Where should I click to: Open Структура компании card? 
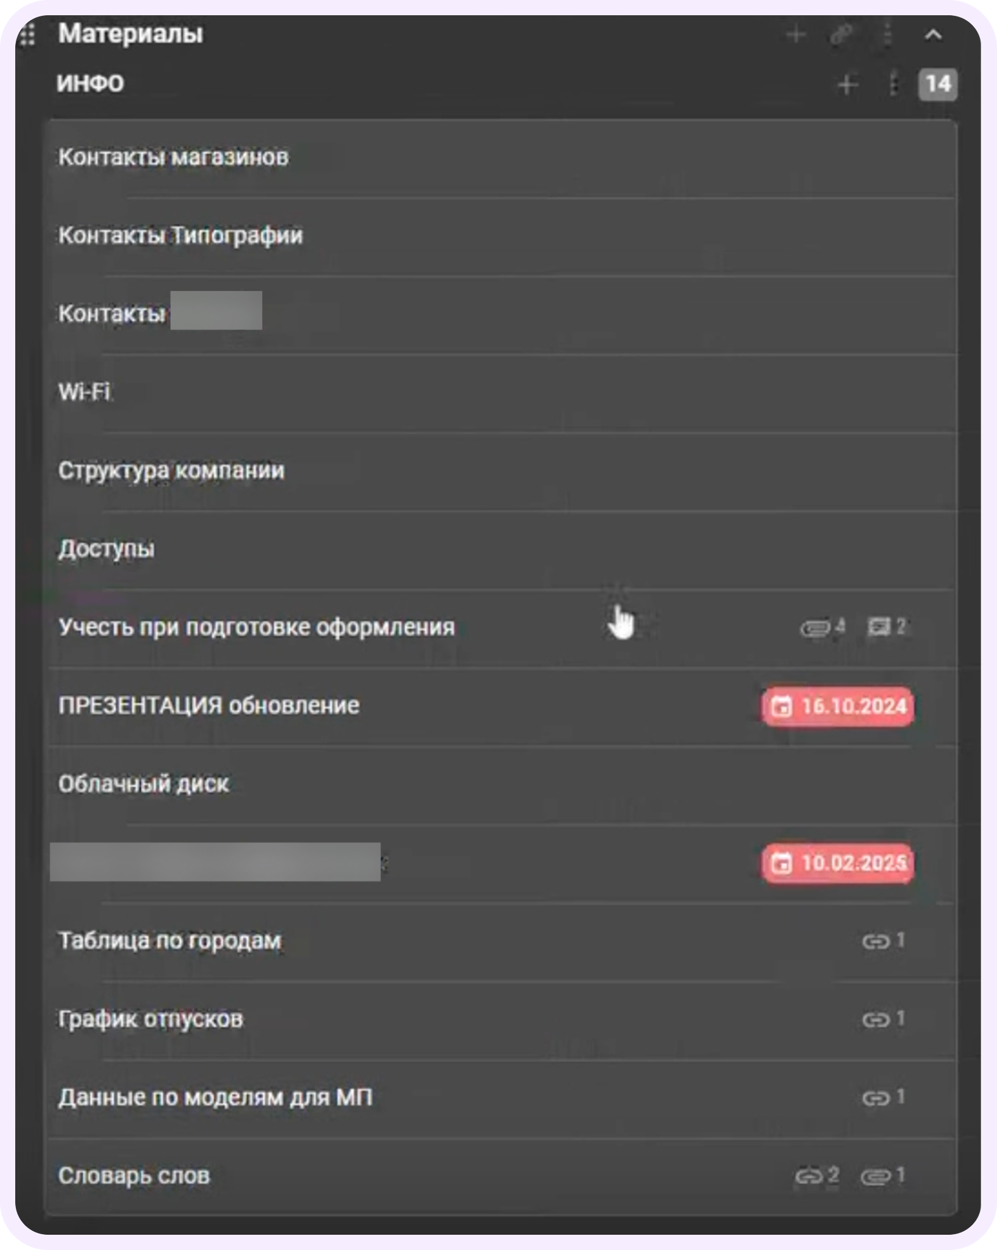click(501, 471)
